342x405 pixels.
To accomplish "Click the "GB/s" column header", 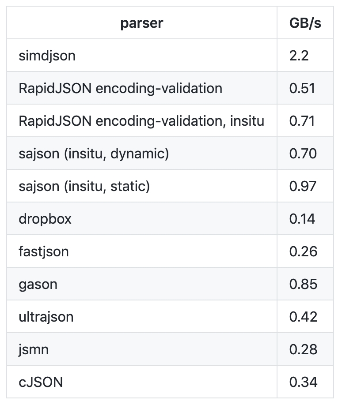I will (305, 23).
